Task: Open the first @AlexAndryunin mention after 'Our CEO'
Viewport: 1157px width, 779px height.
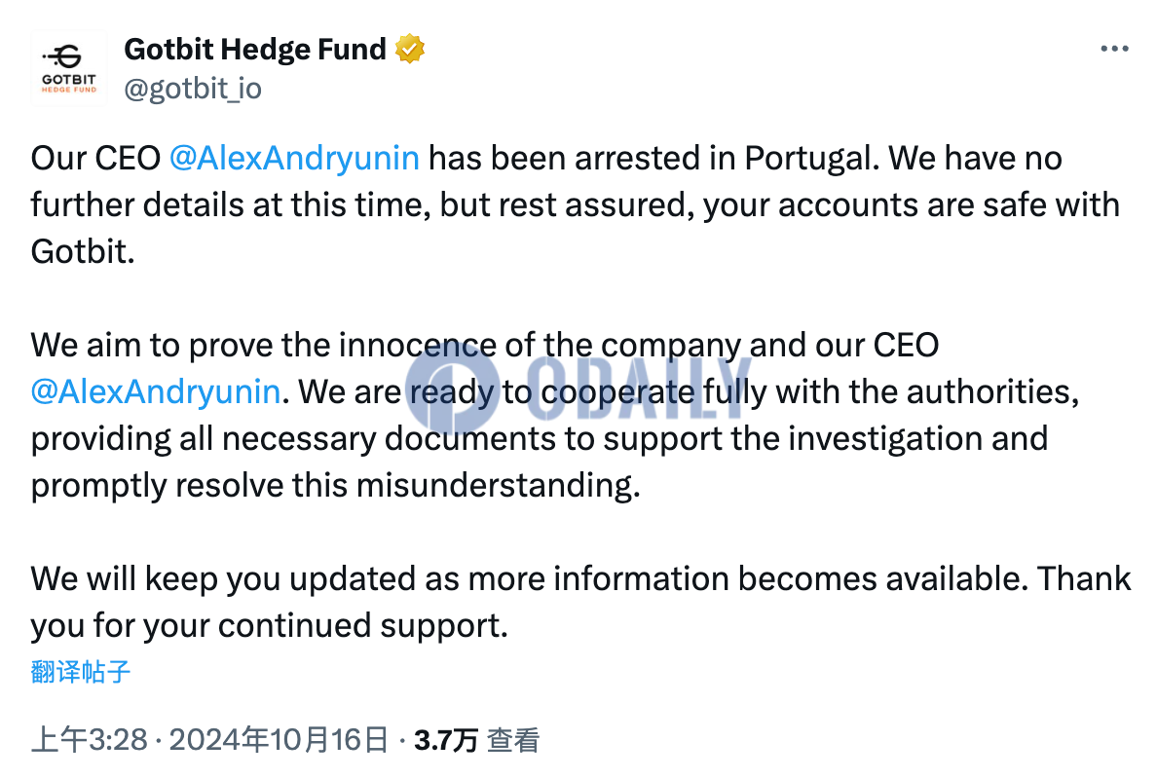Action: pyautogui.click(x=294, y=158)
